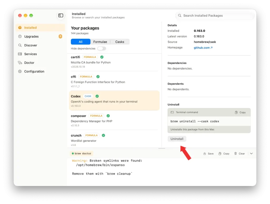Open the Installed section in sidebar

pyautogui.click(x=40, y=28)
